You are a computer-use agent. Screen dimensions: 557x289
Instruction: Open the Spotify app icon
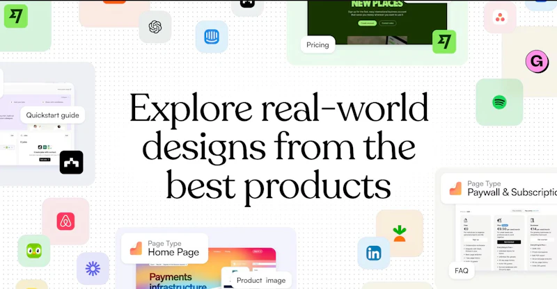pos(499,102)
